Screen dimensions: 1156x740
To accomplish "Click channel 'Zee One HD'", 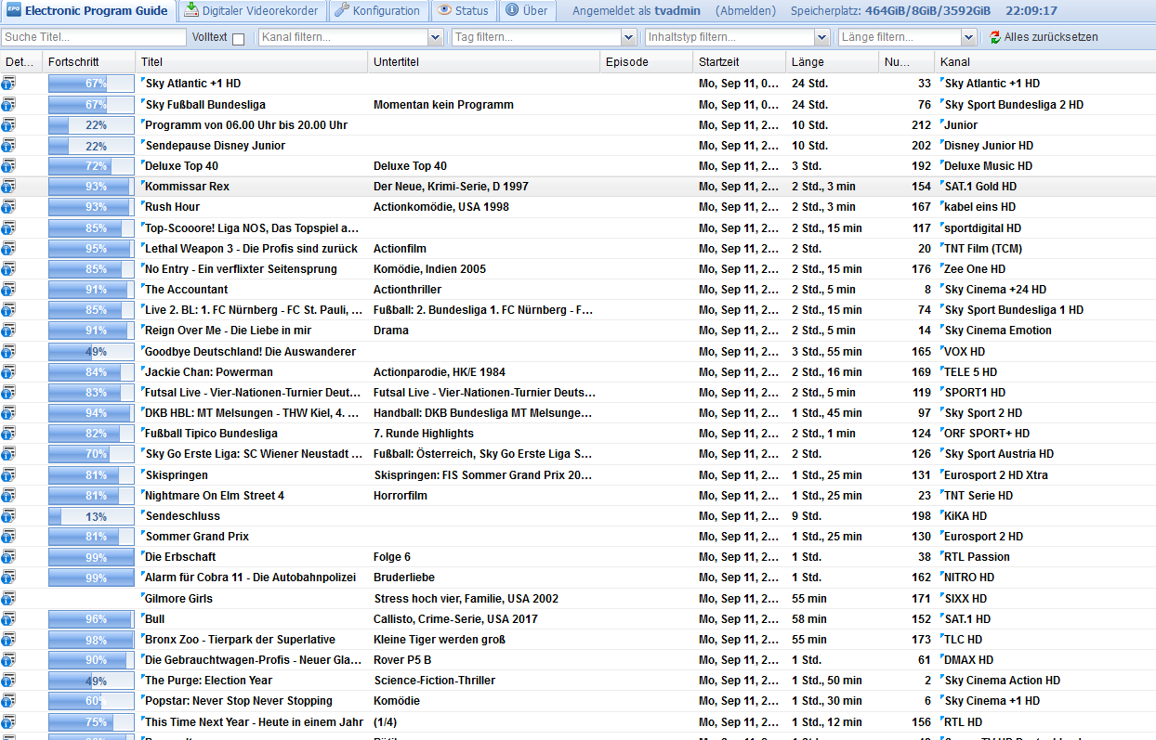I will [x=975, y=269].
